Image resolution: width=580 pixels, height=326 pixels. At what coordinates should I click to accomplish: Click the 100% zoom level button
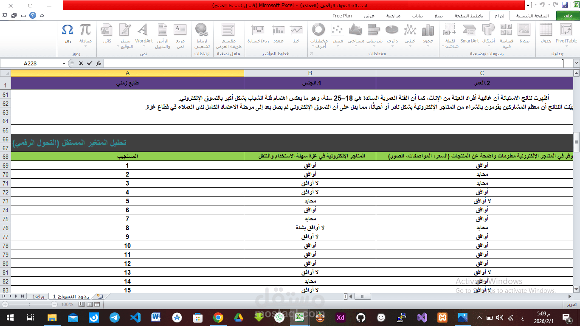point(68,304)
